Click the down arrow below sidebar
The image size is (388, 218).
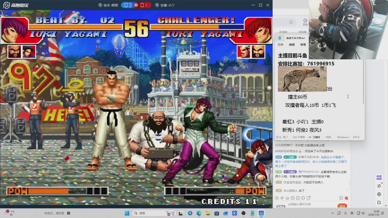point(386,205)
